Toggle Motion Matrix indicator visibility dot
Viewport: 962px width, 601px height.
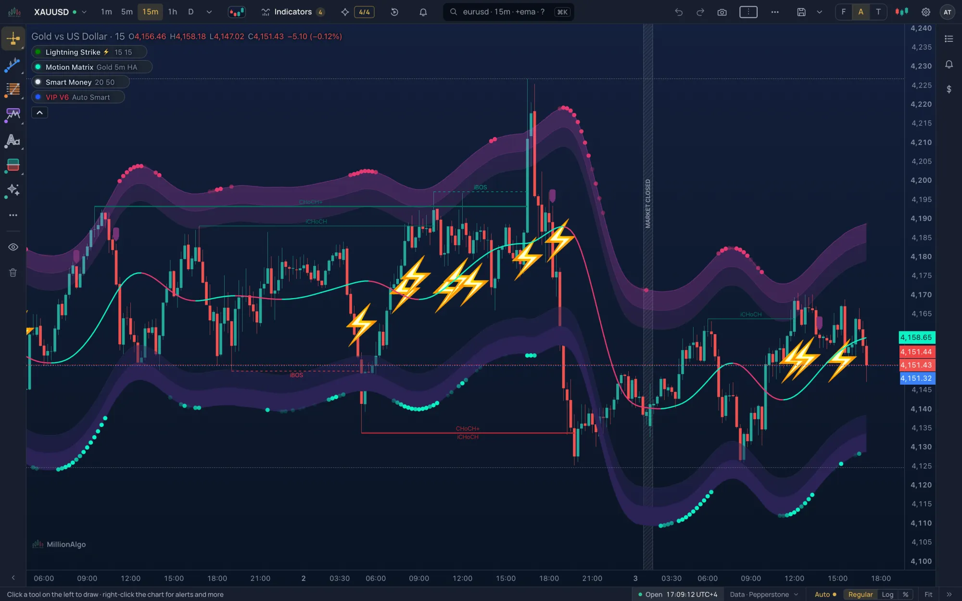tap(38, 67)
